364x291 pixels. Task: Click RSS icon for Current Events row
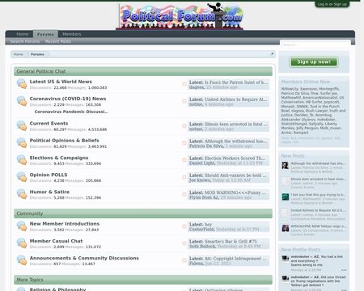point(184,126)
